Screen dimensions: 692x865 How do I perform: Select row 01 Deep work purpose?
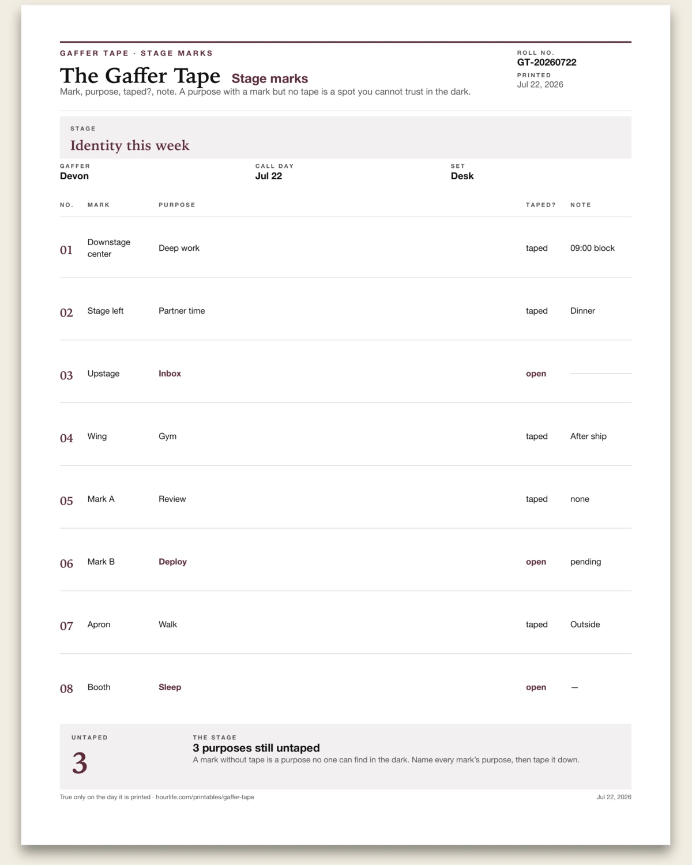pyautogui.click(x=179, y=248)
